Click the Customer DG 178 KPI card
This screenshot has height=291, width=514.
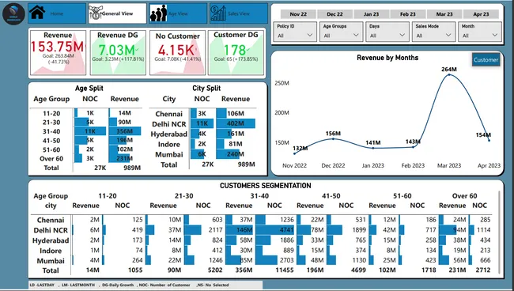(x=236, y=53)
